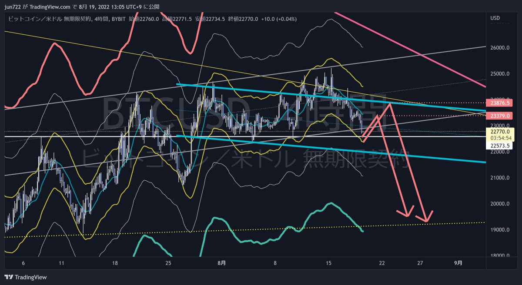
Task: Click the 22 date label on the time axis
Action: [382, 263]
